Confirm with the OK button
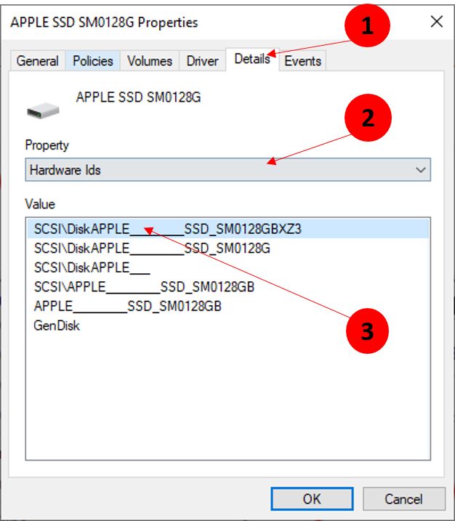Image resolution: width=455 pixels, height=521 pixels. 312,498
